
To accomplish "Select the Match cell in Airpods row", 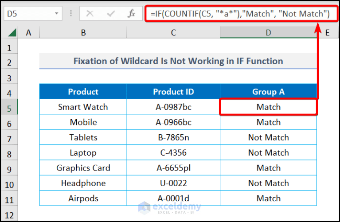I will [x=269, y=198].
